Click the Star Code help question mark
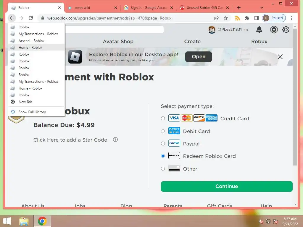303x227 pixels. tap(115, 140)
